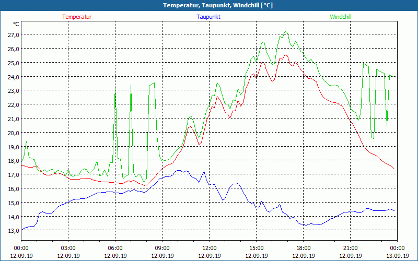Click the 15,0 y-axis label

14,203
